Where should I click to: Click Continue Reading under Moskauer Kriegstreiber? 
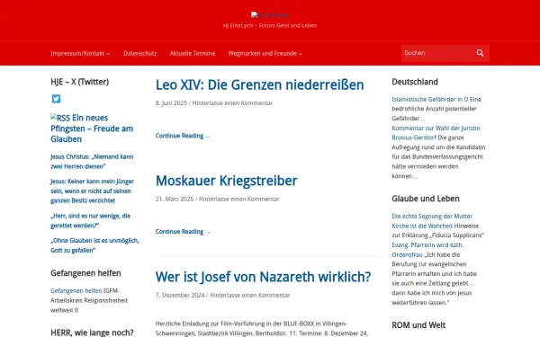pos(183,232)
